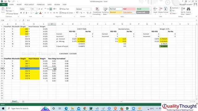Open the Copy dropdown arrow
The width and height of the screenshot is (198, 111).
[13, 11]
